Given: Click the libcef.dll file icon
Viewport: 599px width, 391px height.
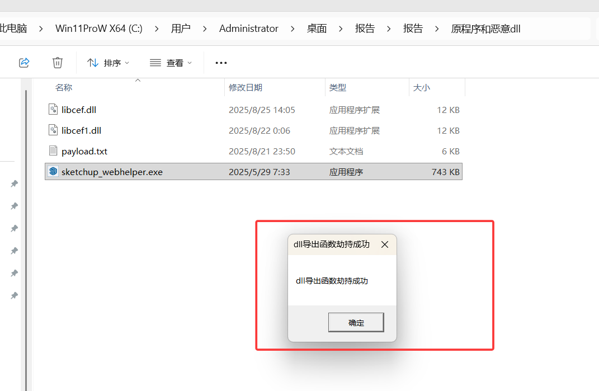Looking at the screenshot, I should (53, 109).
